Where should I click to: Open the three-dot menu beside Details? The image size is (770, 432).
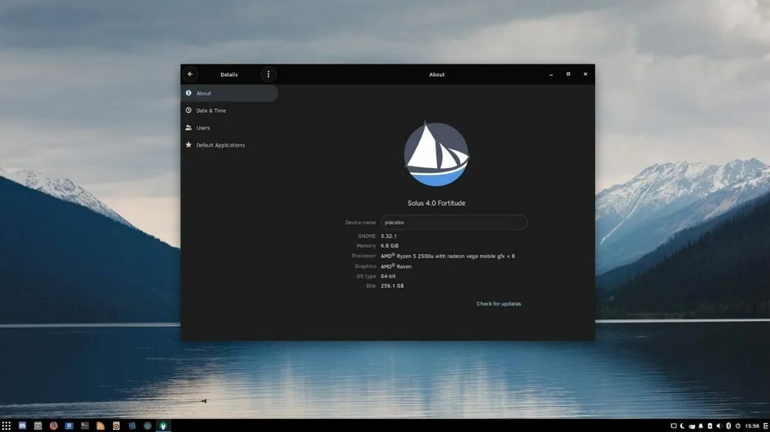pyautogui.click(x=268, y=74)
